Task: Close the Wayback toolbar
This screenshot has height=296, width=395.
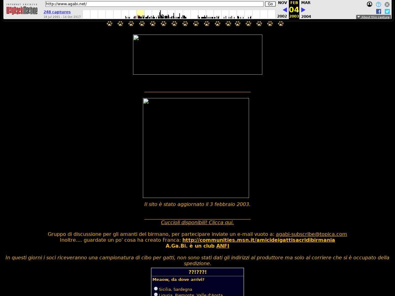Action: (x=387, y=4)
